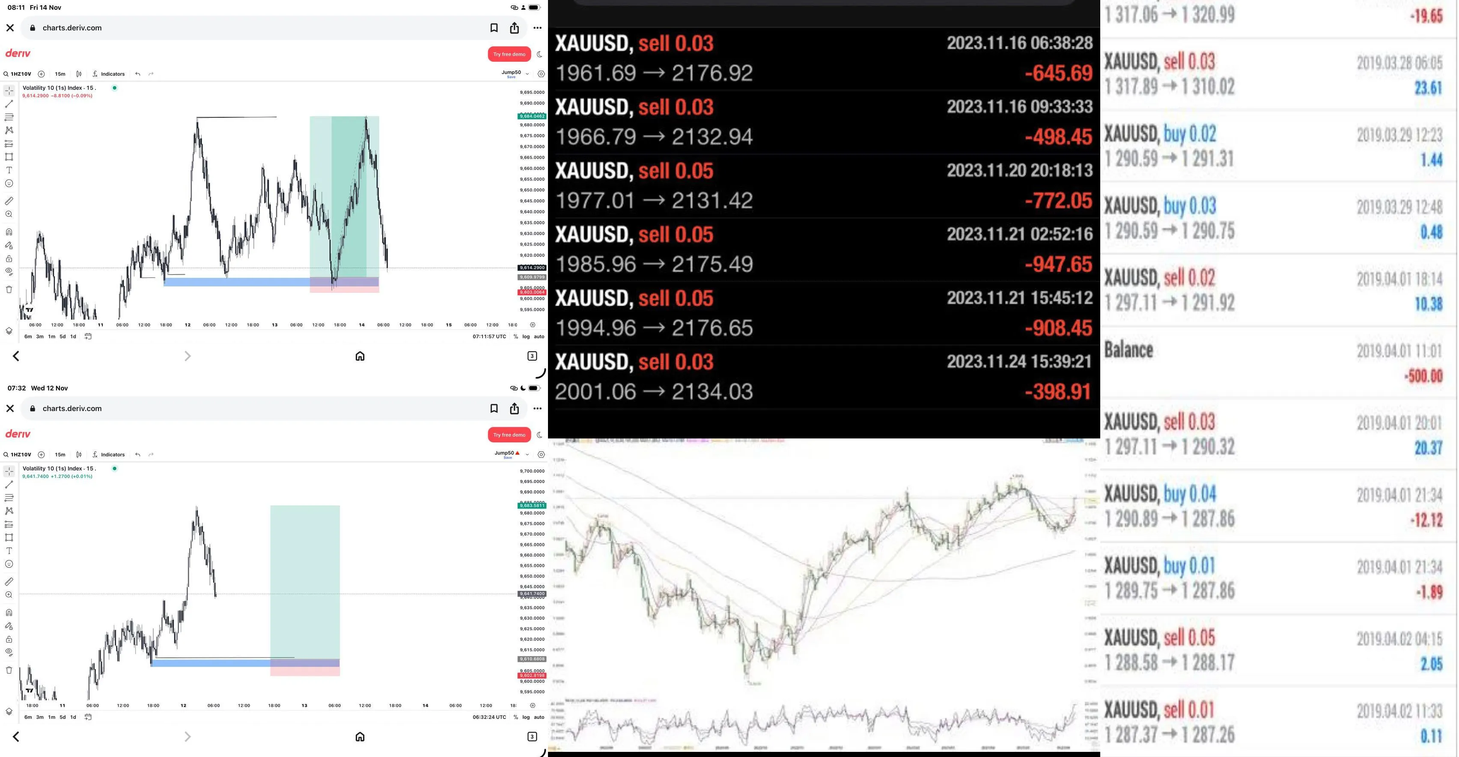Expand the Jump50 layout dropdown in upper chart
Screen dimensions: 1459x757
click(527, 74)
